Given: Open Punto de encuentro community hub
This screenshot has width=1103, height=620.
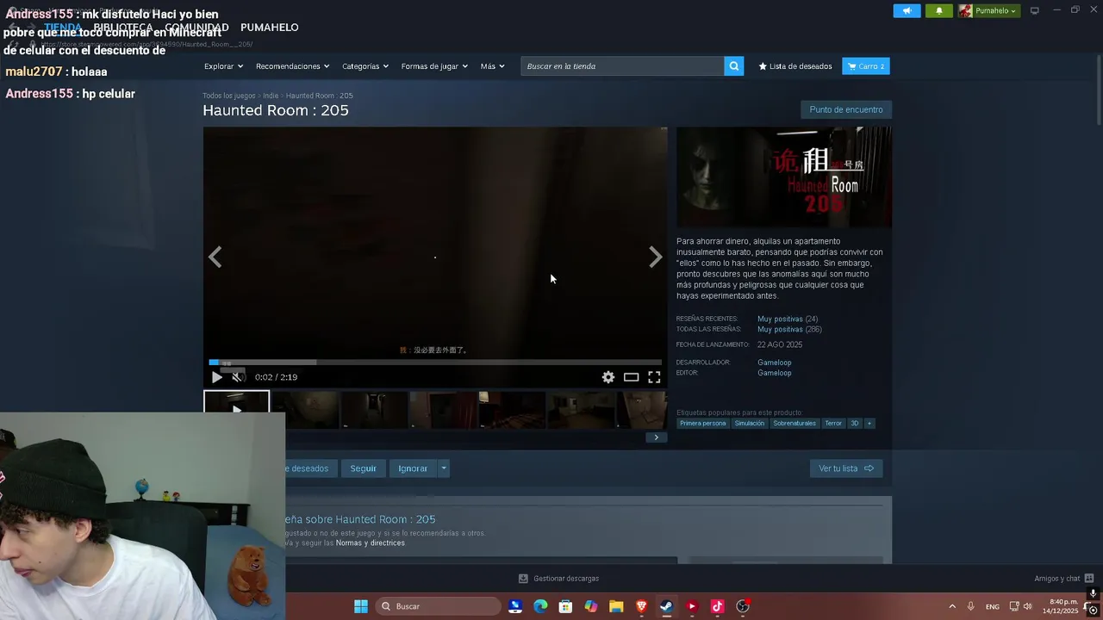Looking at the screenshot, I should point(846,109).
